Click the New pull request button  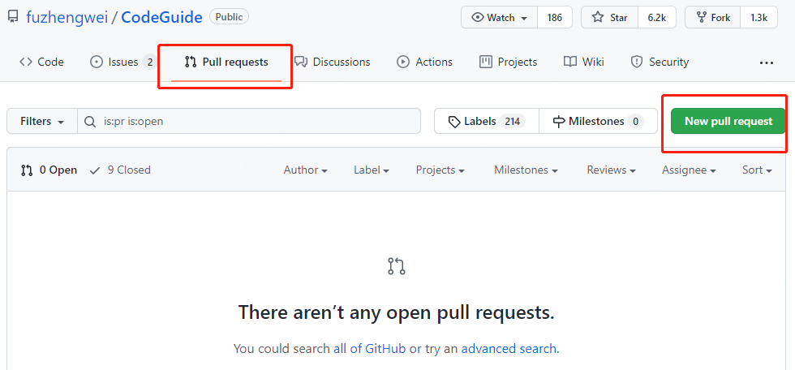(728, 122)
